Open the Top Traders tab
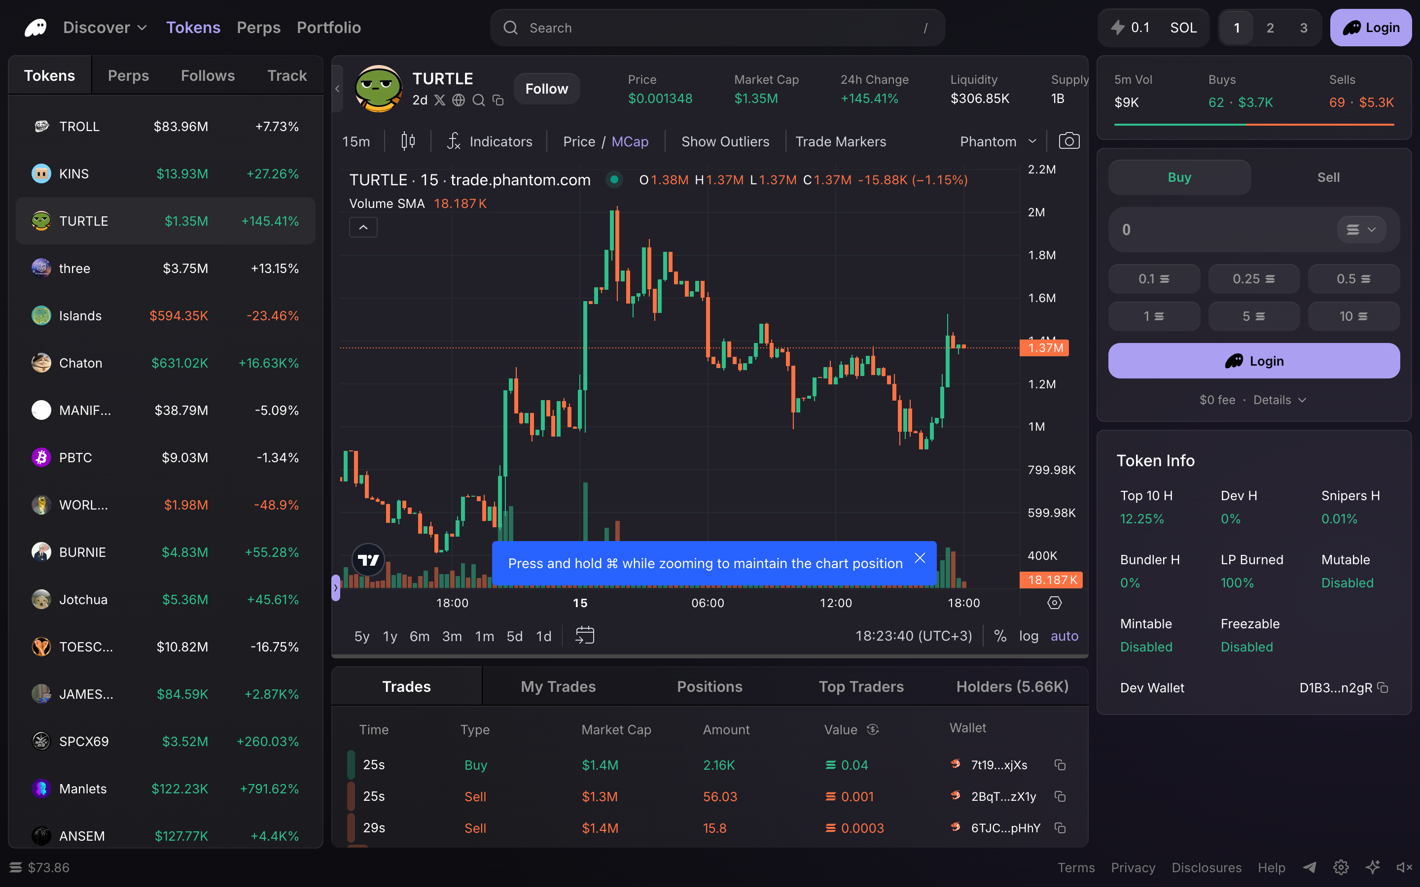This screenshot has height=887, width=1420. 861,686
